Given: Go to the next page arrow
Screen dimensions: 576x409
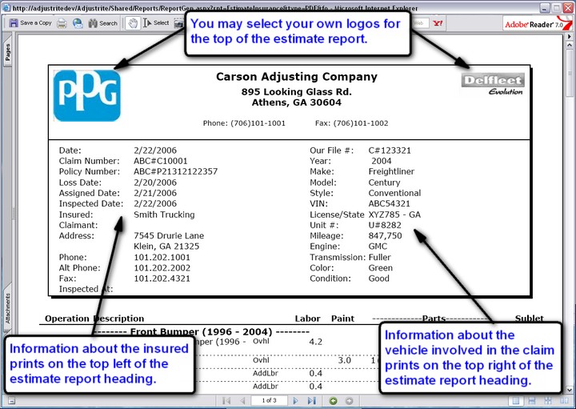Looking at the screenshot, I should (x=295, y=400).
